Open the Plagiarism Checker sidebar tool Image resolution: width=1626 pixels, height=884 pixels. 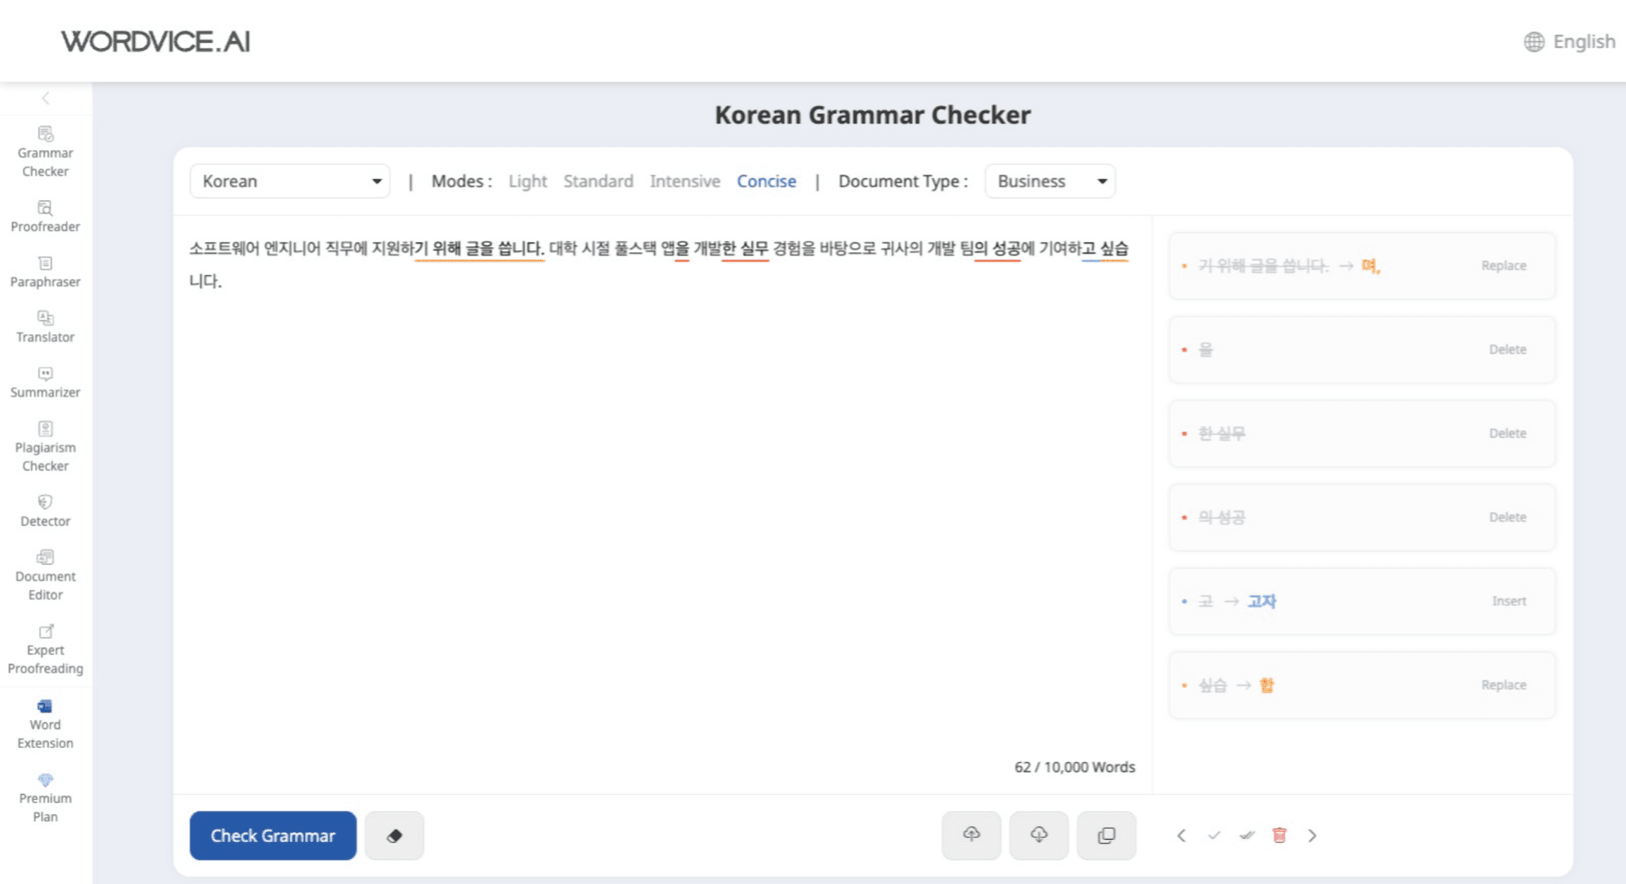tap(45, 447)
